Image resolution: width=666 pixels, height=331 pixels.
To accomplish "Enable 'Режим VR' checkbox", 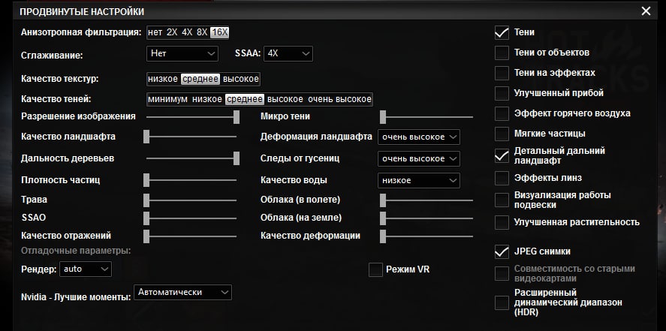I will tap(375, 269).
